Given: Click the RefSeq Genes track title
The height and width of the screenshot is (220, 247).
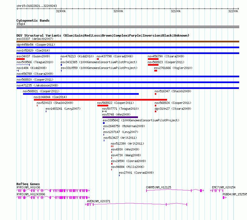Looking at the screenshot, I should [28, 184].
